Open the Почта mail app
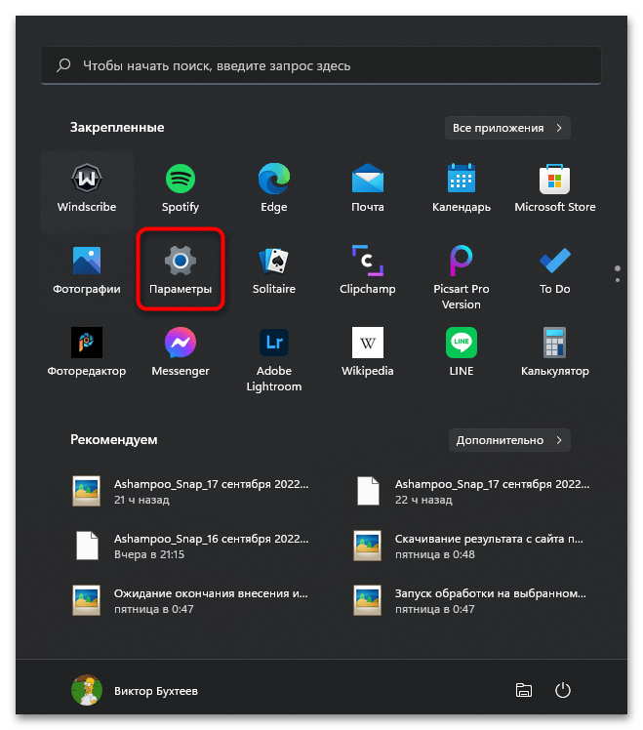The height and width of the screenshot is (730, 643). (x=368, y=189)
